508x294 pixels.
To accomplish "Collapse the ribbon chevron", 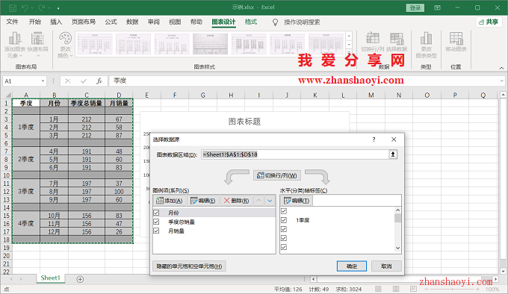I will tap(501, 68).
